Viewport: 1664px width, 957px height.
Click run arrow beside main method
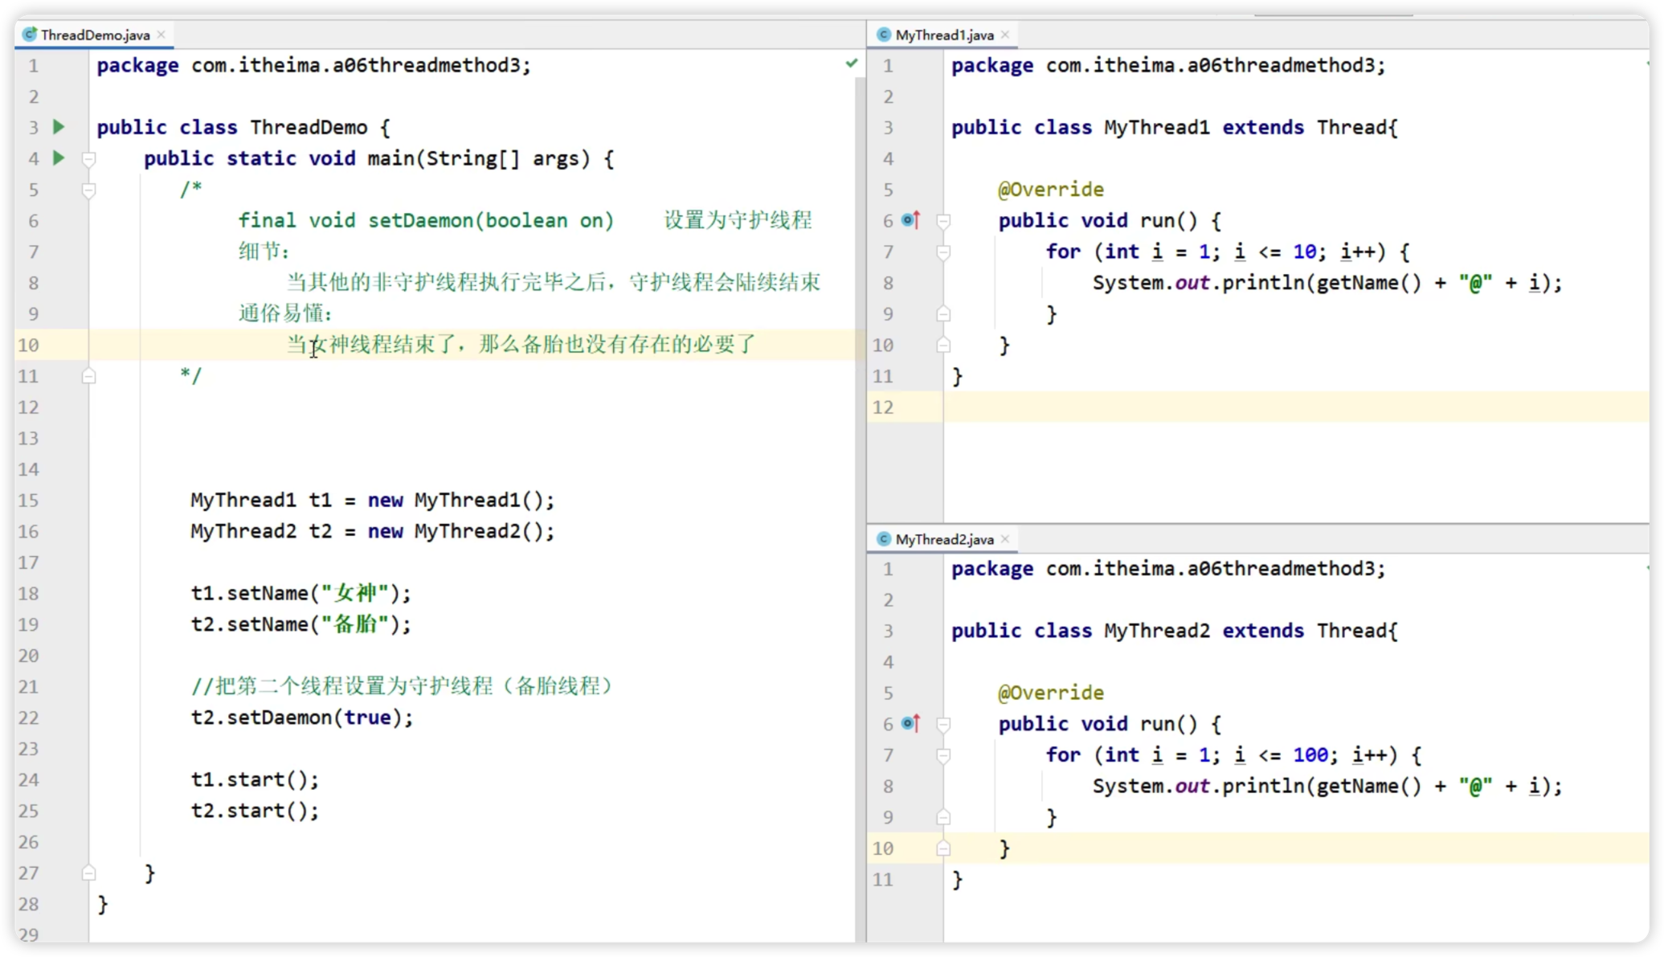(59, 158)
